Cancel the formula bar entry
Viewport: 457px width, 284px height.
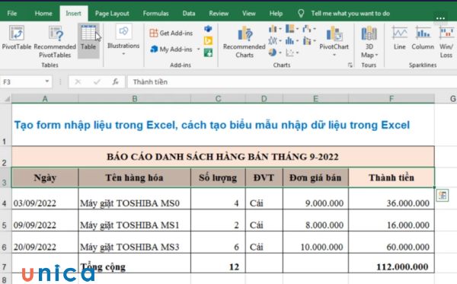coord(78,82)
